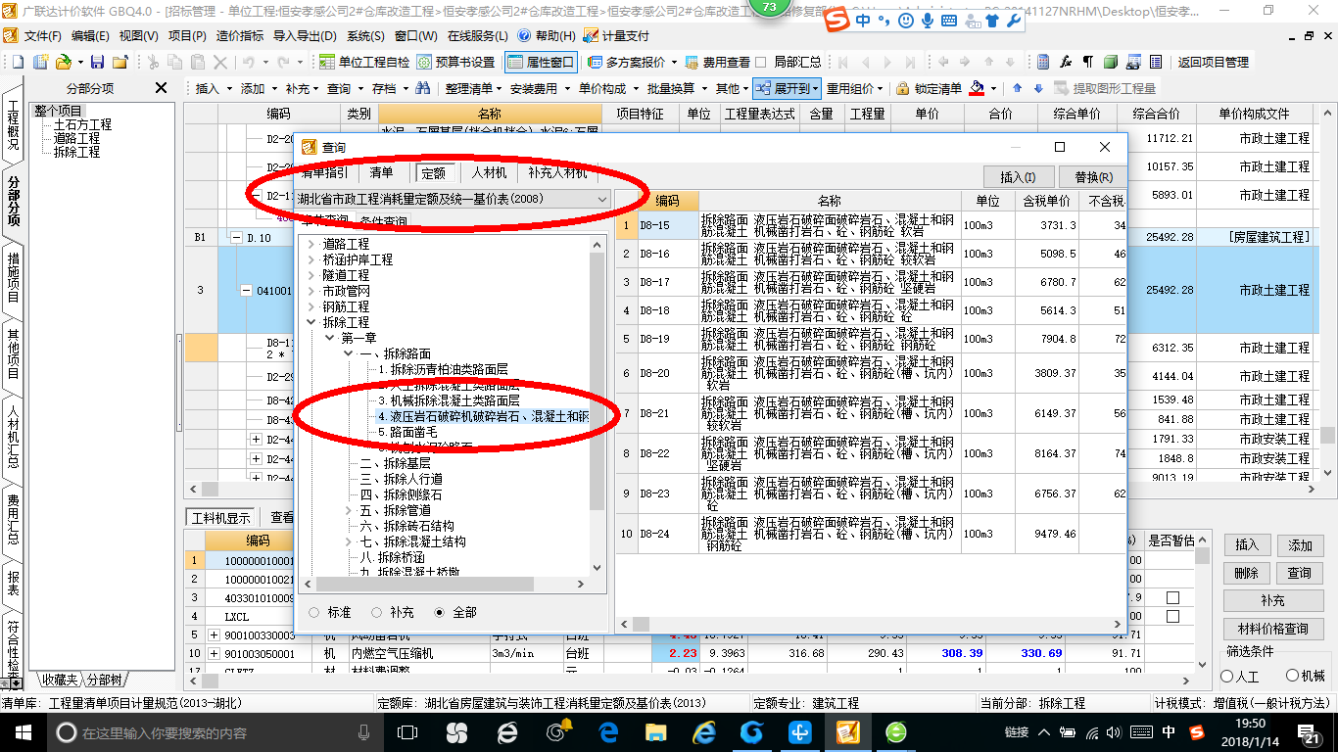This screenshot has height=752, width=1338.
Task: Click the scissors cut icon
Action: [x=154, y=62]
